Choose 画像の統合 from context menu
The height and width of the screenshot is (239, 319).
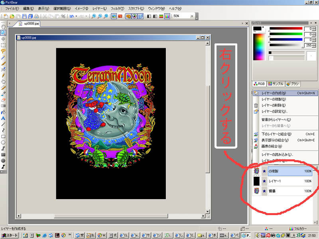285,146
